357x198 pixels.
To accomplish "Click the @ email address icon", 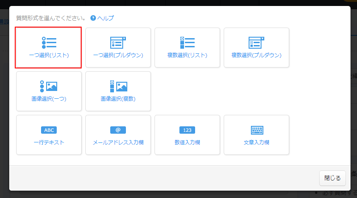I will pos(118,130).
